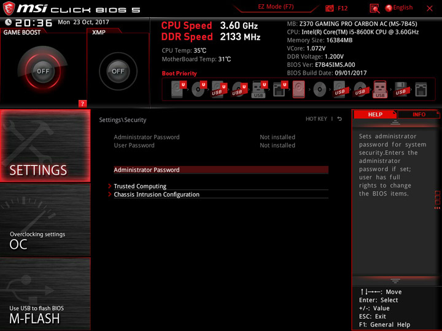Open the M-FLASH section
The height and width of the screenshot is (331, 442).
(45, 294)
